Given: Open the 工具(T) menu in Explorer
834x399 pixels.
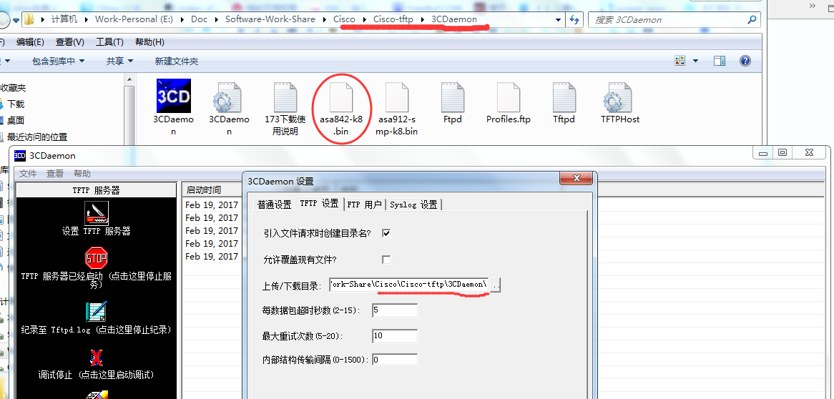Looking at the screenshot, I should tap(109, 42).
